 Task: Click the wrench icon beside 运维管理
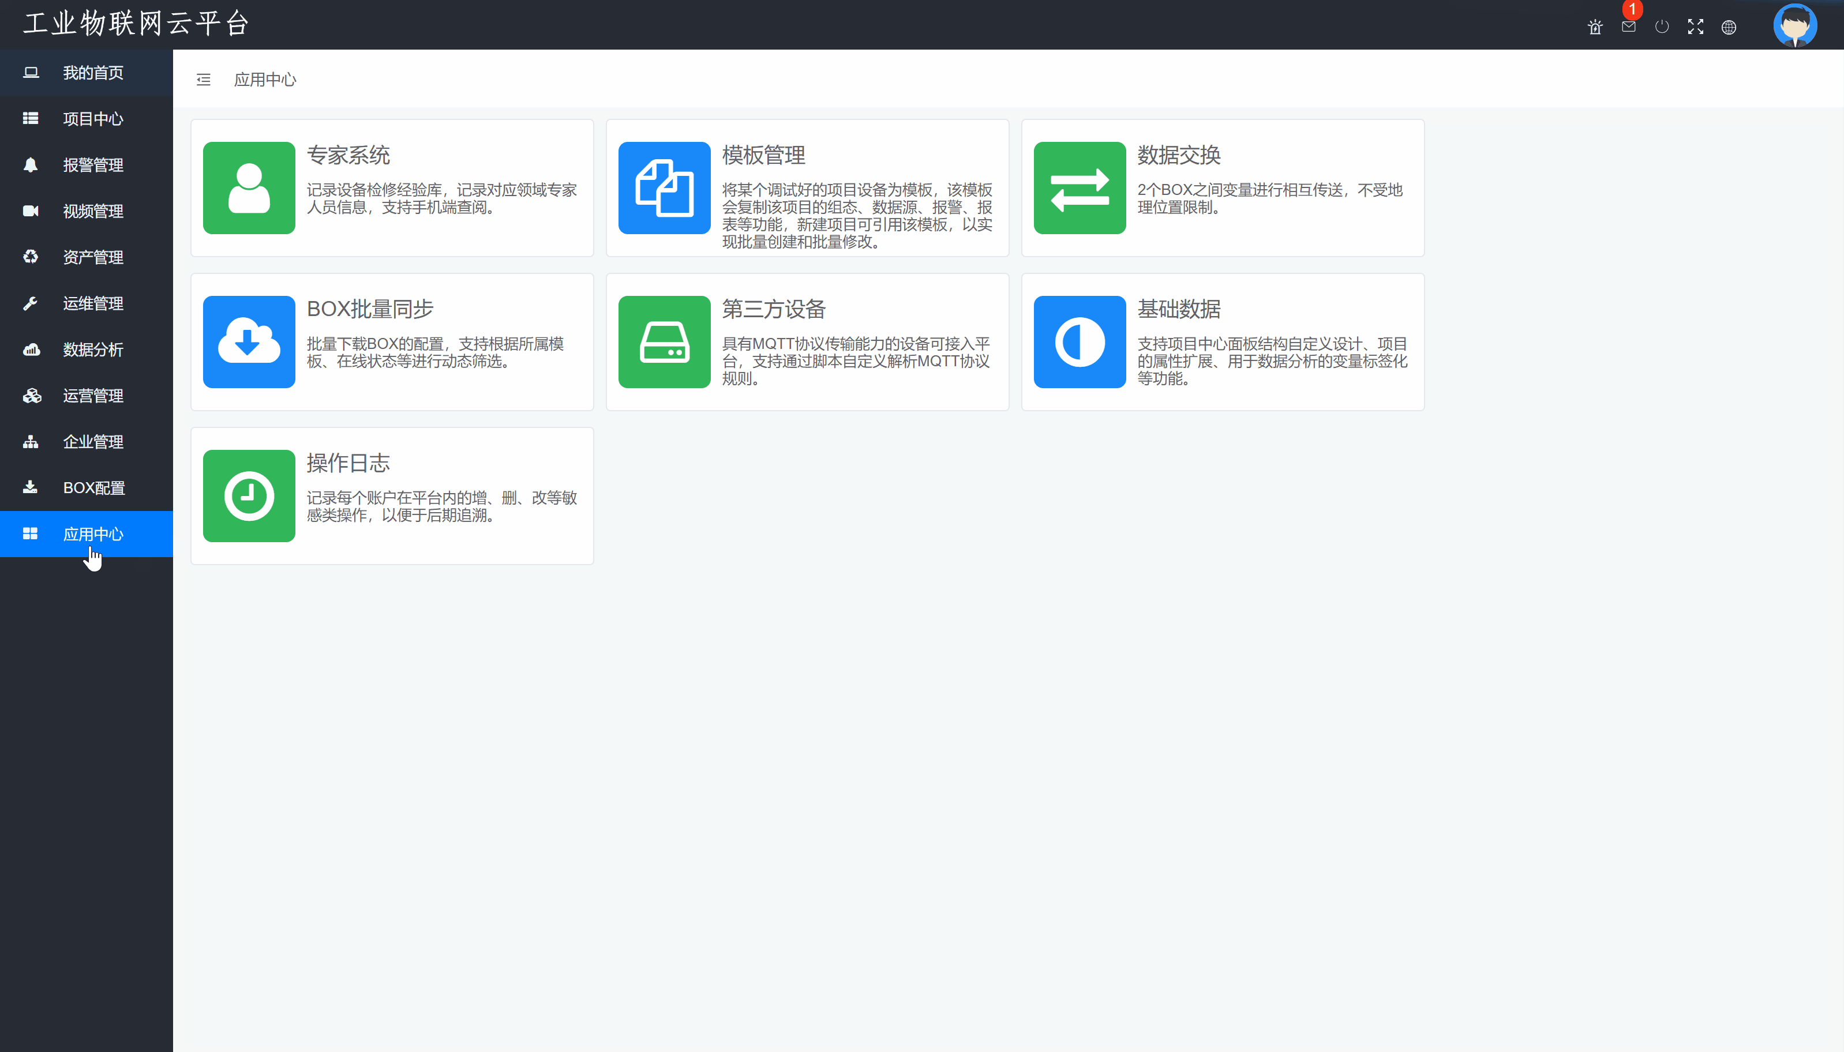pos(31,303)
